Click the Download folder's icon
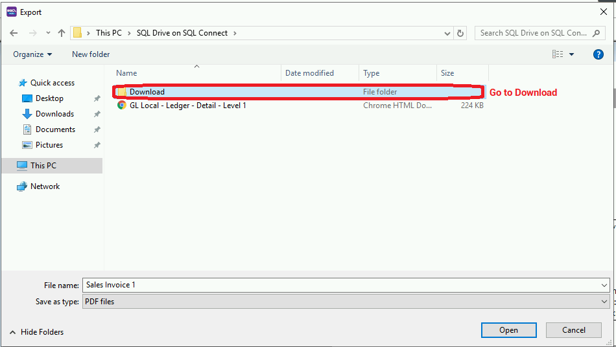 coord(121,92)
